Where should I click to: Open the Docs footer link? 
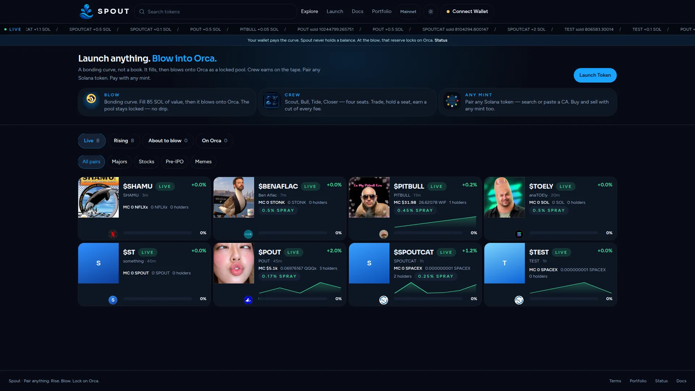click(681, 381)
